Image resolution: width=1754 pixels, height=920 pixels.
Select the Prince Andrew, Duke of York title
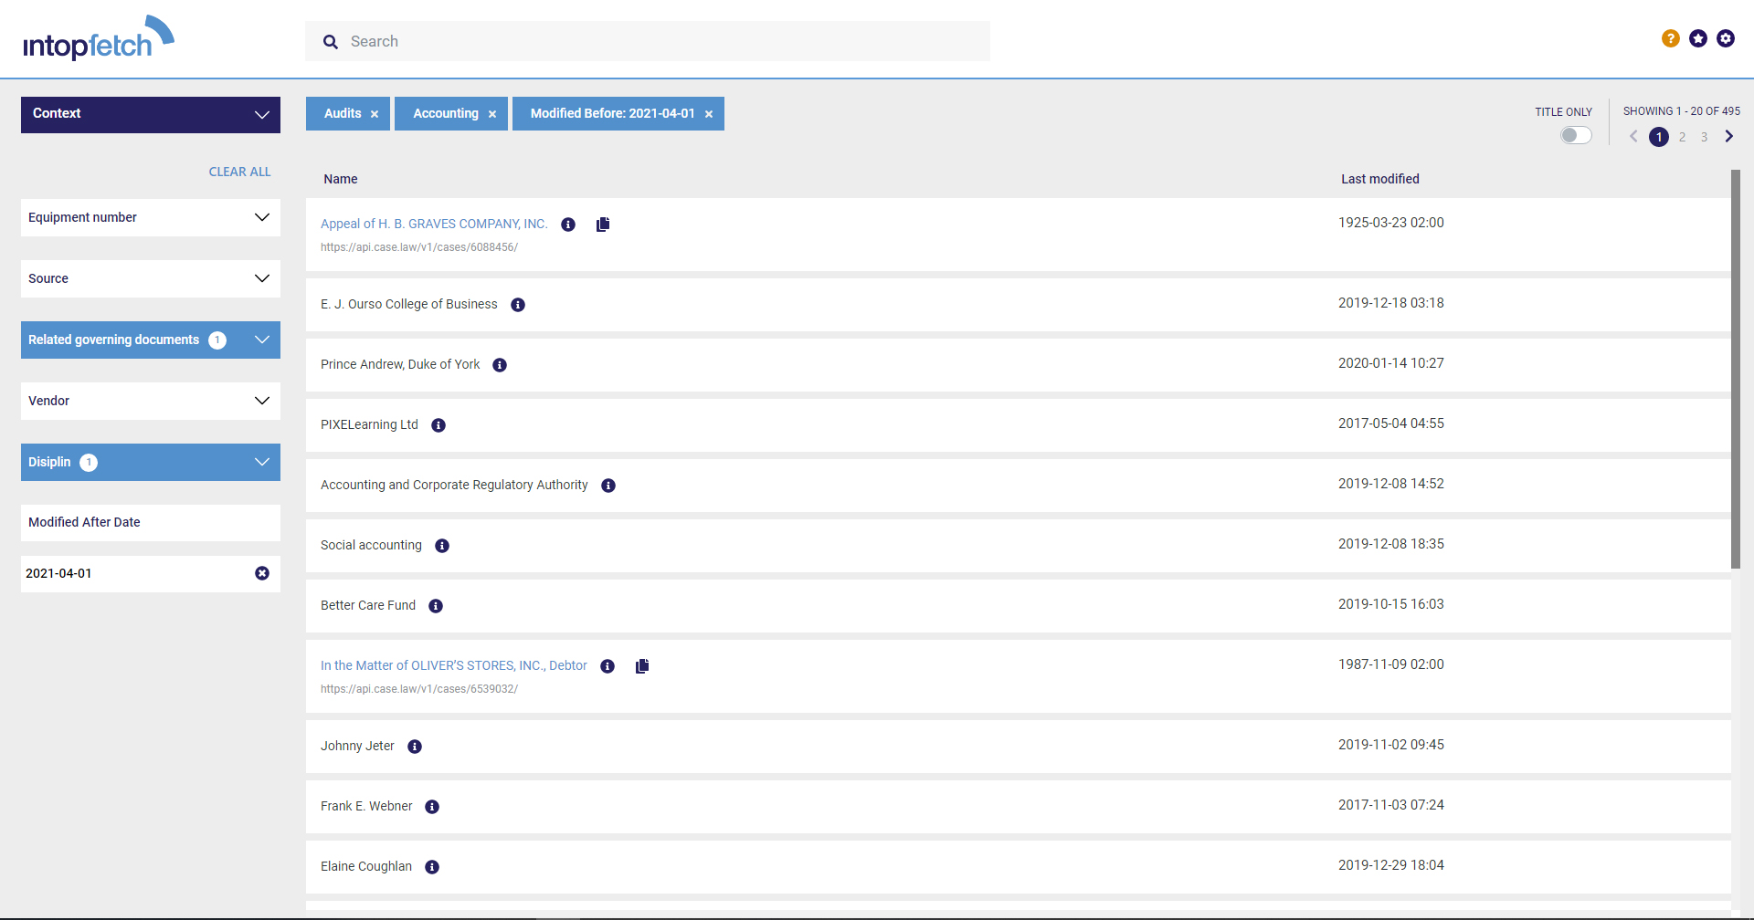click(x=400, y=364)
